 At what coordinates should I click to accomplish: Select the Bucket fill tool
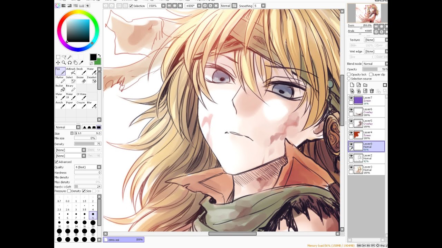tap(60, 88)
